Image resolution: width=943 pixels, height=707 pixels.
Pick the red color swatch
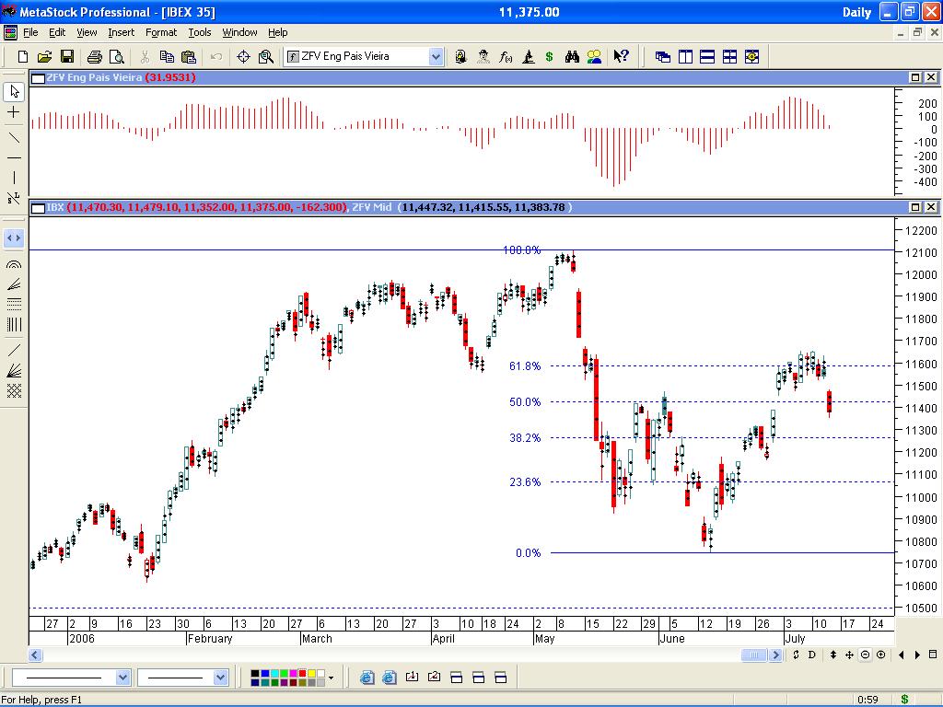302,673
